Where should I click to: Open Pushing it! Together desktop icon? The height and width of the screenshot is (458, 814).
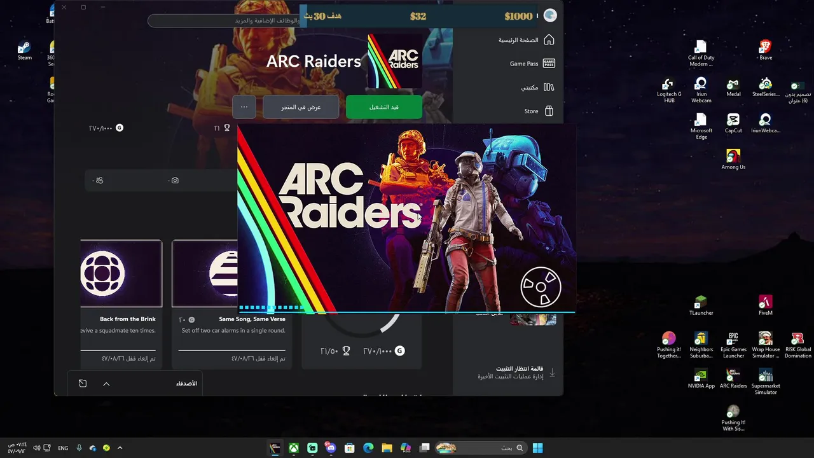[669, 345]
